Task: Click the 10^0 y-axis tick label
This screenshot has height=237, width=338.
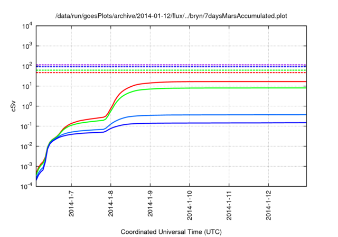Action: (x=27, y=106)
